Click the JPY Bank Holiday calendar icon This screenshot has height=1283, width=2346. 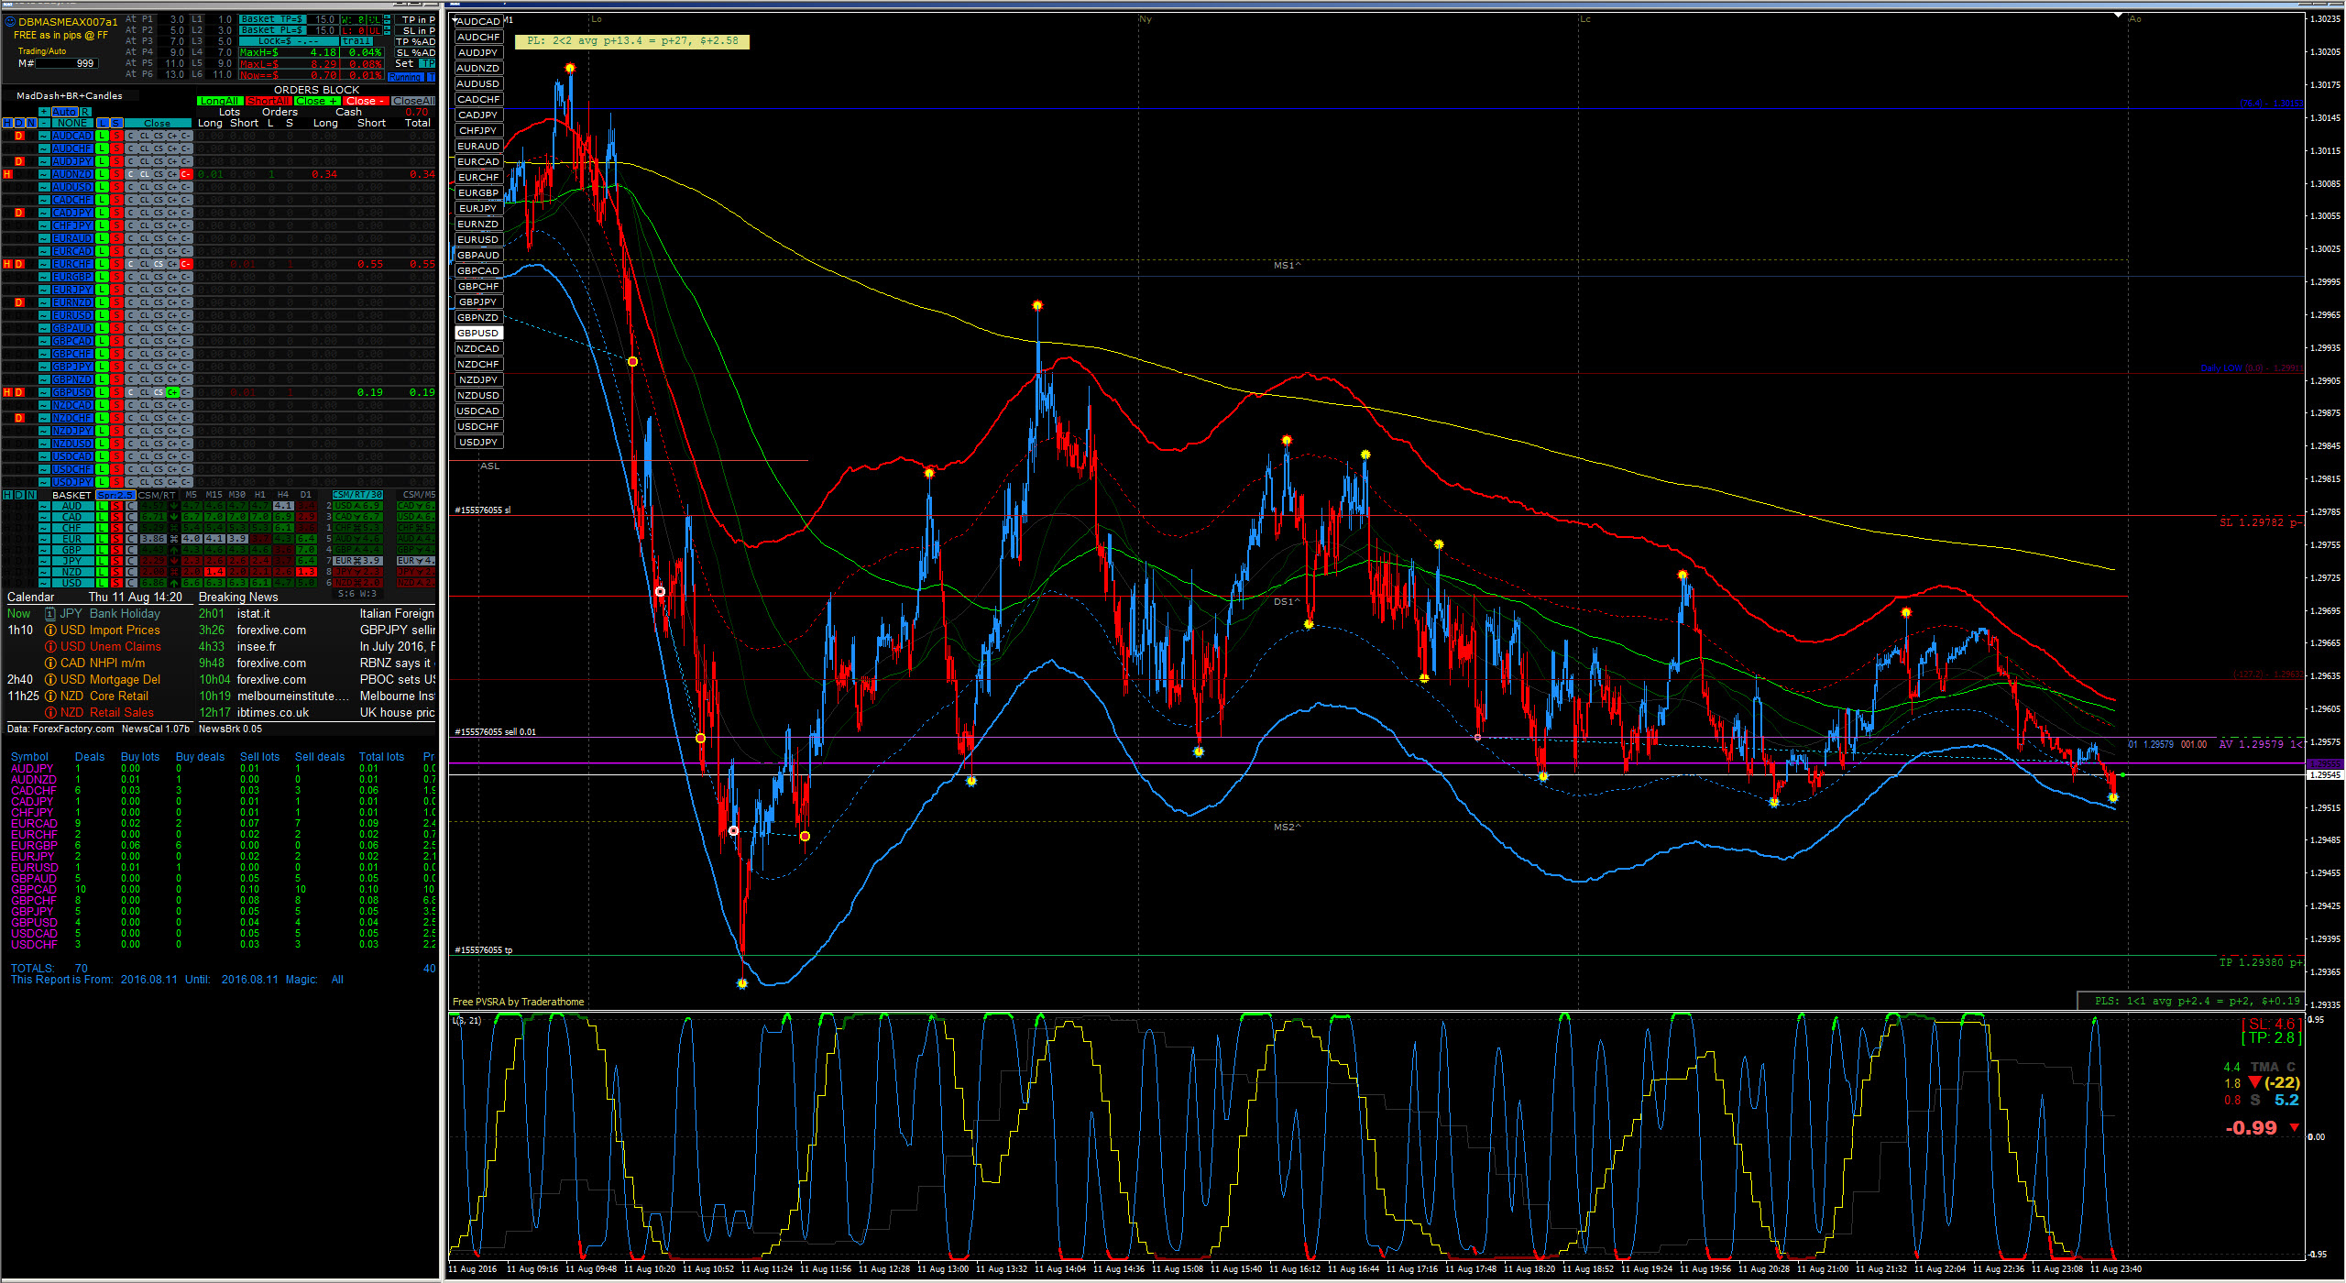[50, 614]
